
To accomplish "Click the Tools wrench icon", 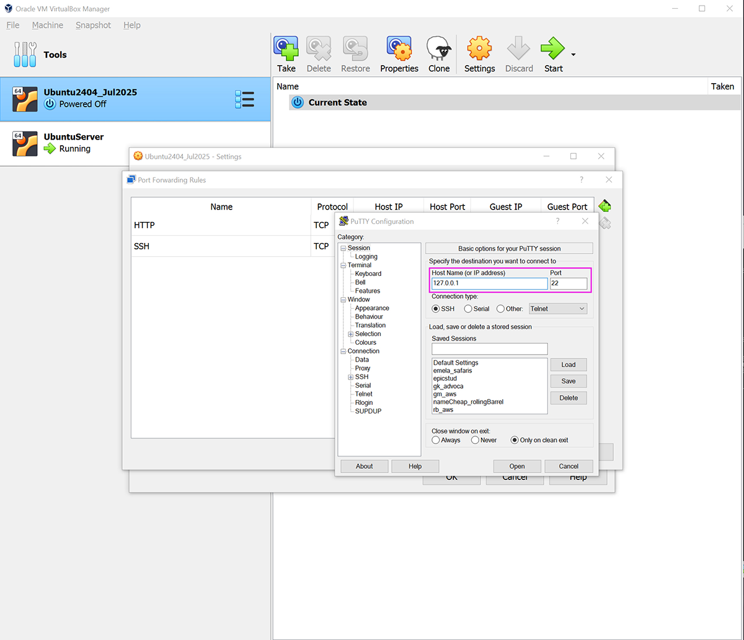I will point(25,55).
